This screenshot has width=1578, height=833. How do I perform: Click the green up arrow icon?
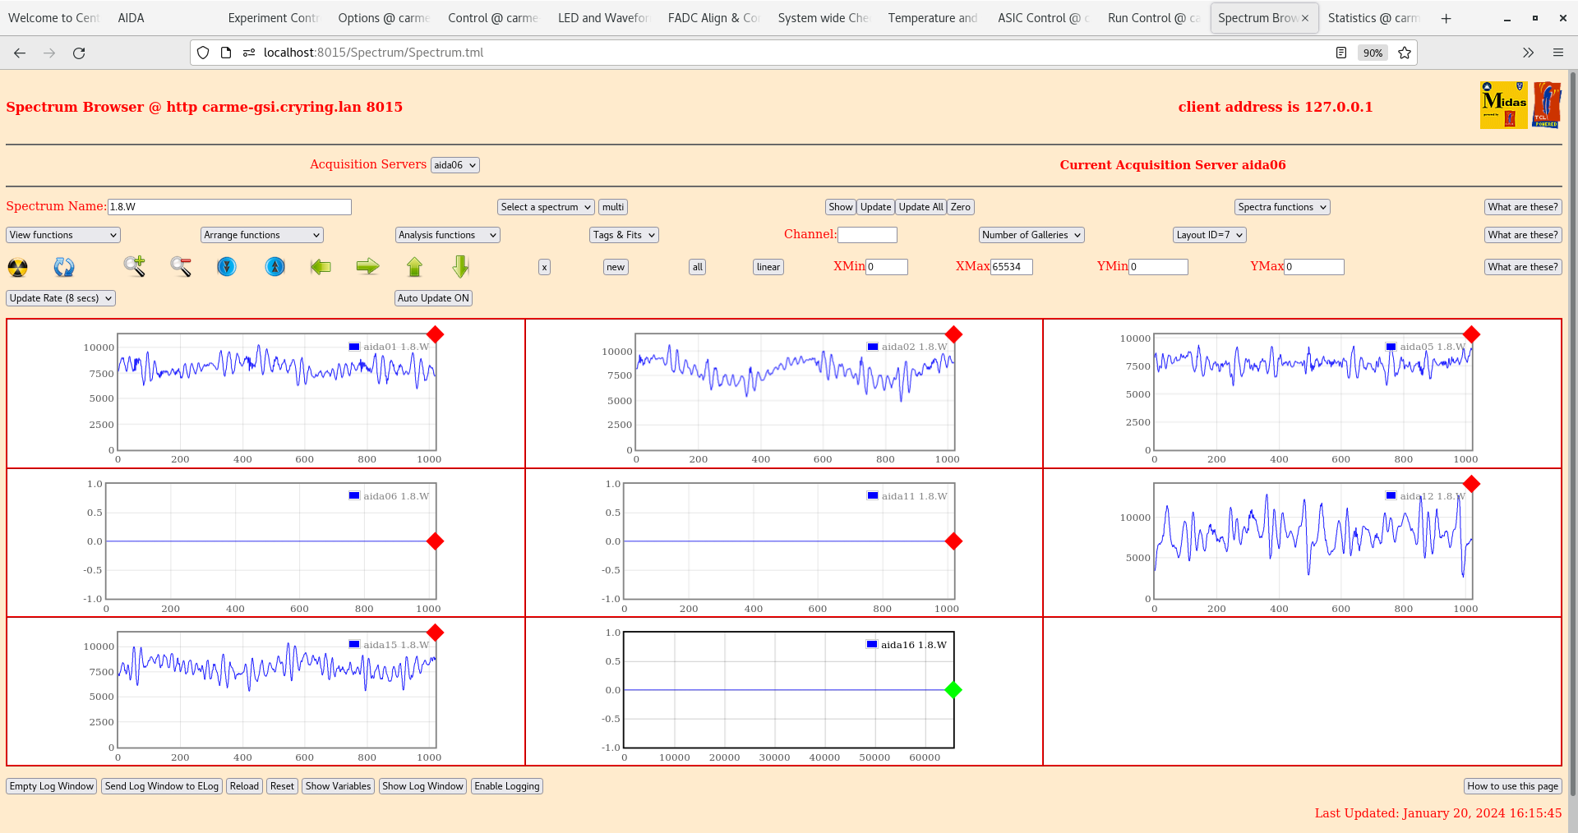tap(414, 266)
